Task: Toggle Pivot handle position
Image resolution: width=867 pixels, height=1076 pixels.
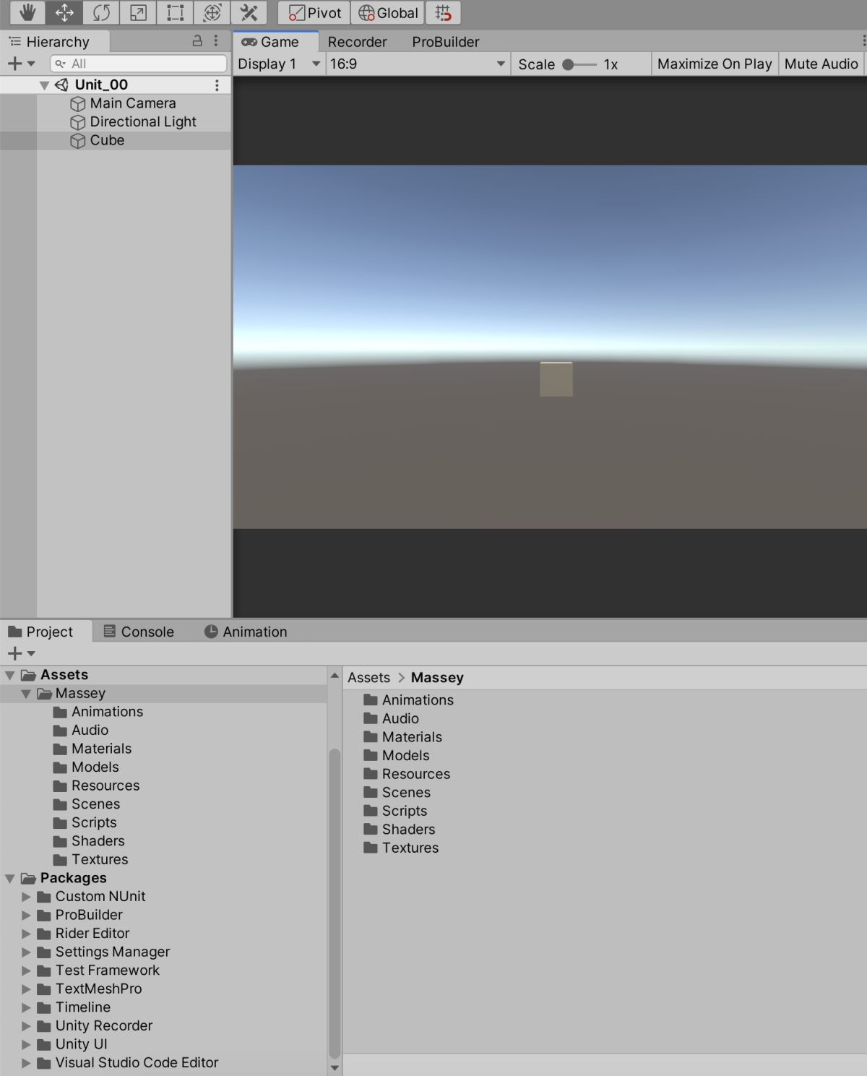Action: [315, 13]
